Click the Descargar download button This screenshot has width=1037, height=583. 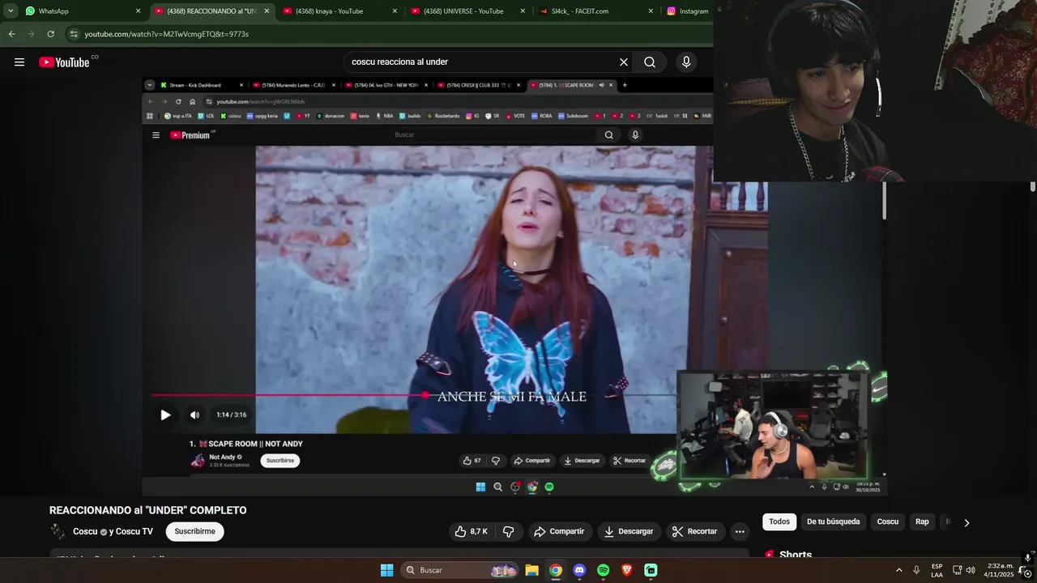pyautogui.click(x=629, y=531)
